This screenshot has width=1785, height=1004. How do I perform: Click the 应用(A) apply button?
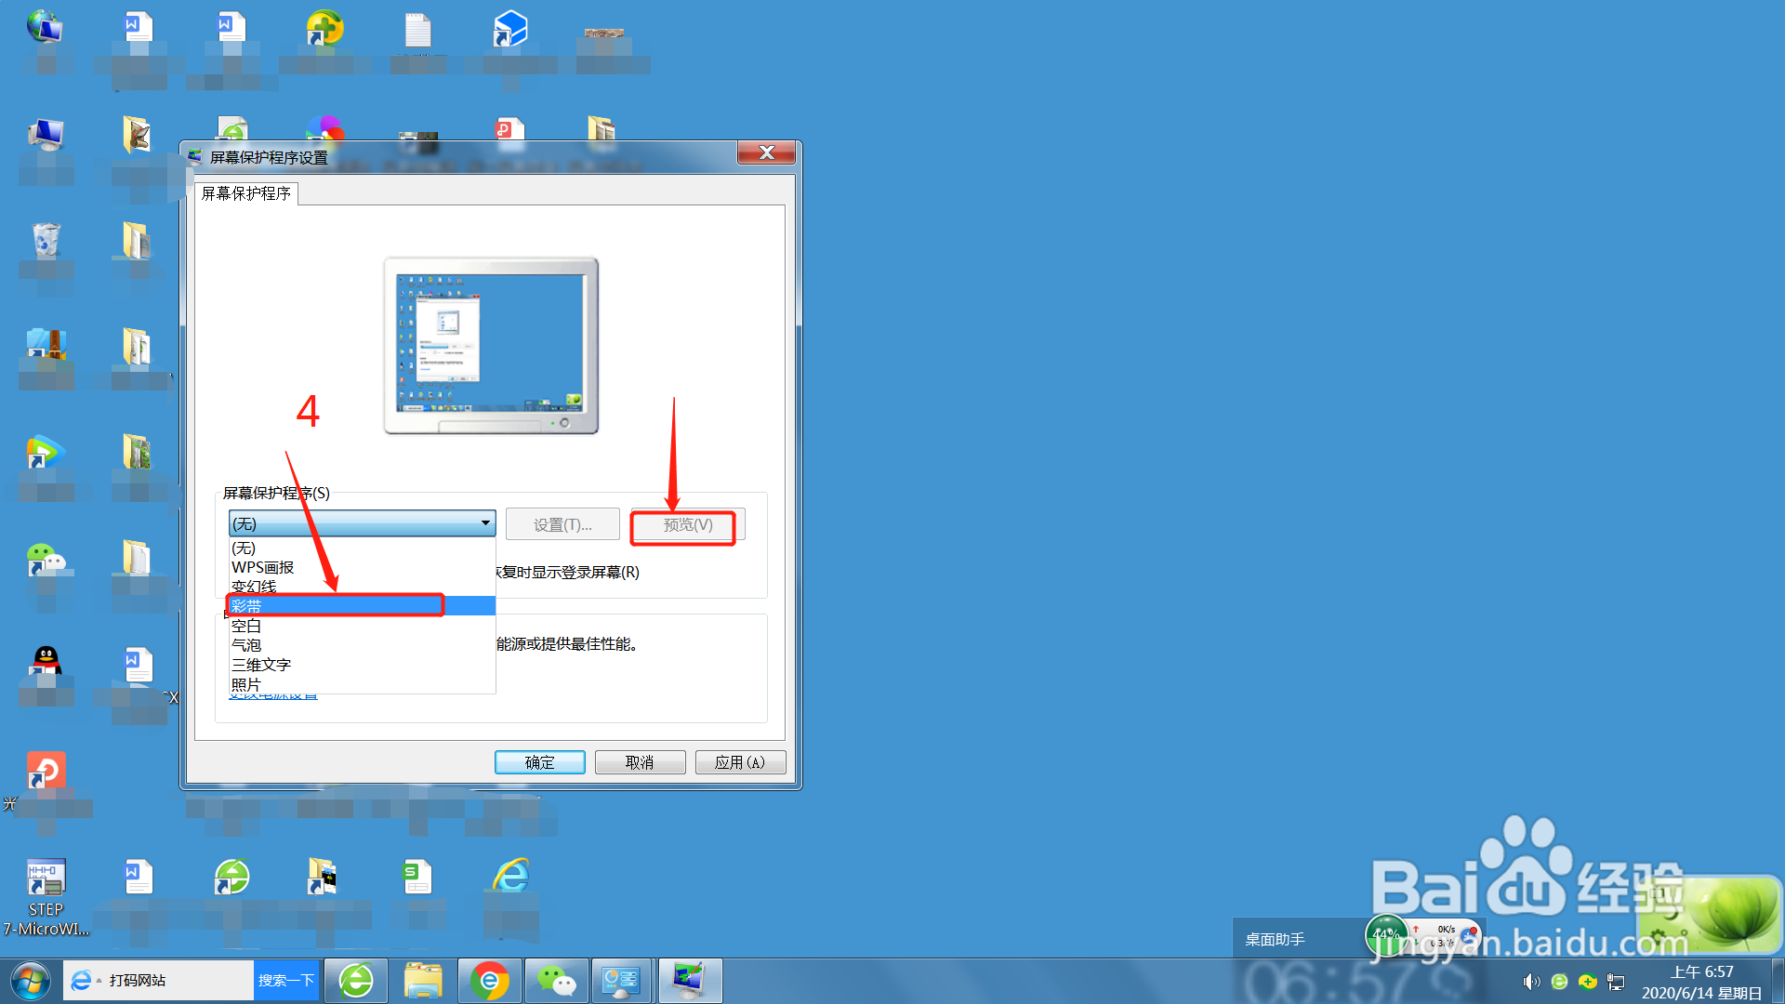pos(740,762)
